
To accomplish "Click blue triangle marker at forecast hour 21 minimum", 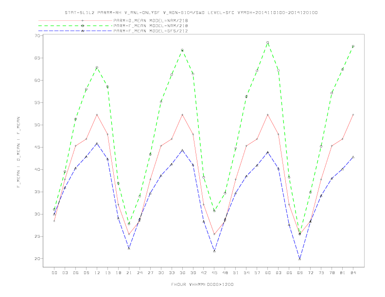I will 129,248.
